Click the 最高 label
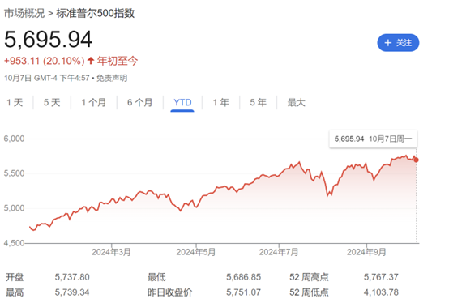Viewport: 449px width, 303px height. tap(15, 292)
